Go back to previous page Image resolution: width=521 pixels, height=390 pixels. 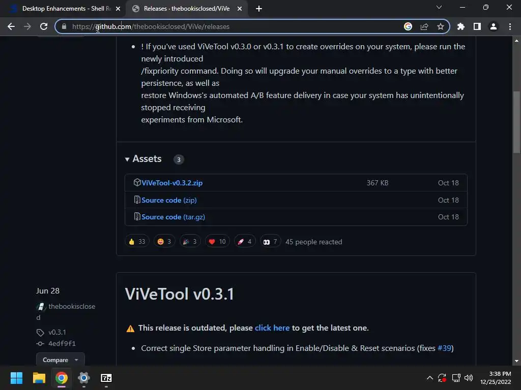click(11, 26)
